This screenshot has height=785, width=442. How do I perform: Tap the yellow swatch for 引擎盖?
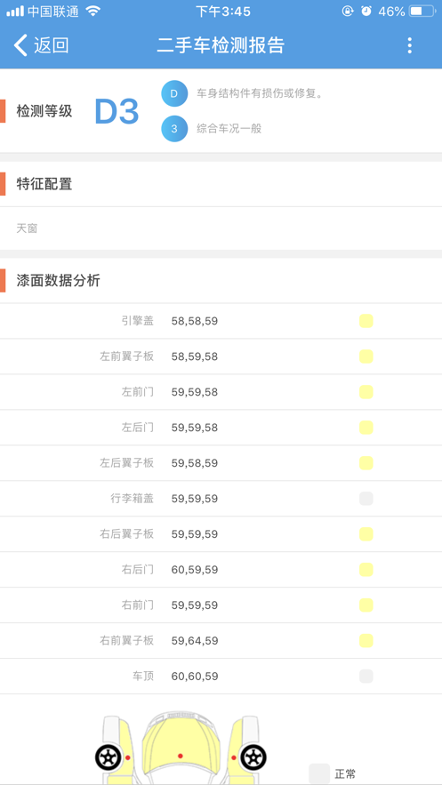pyautogui.click(x=366, y=321)
